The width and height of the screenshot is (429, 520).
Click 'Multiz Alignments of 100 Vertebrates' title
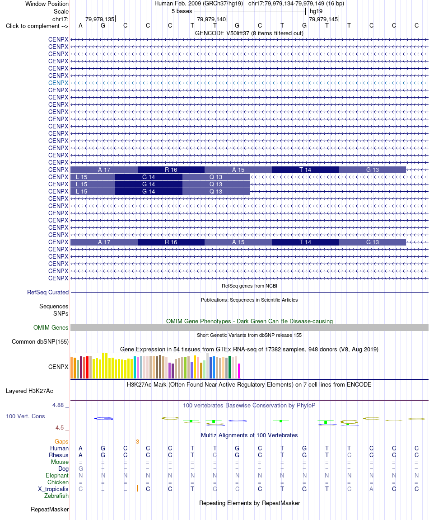[249, 435]
